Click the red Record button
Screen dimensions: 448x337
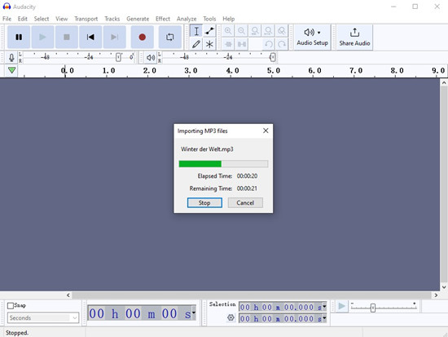[x=143, y=37]
